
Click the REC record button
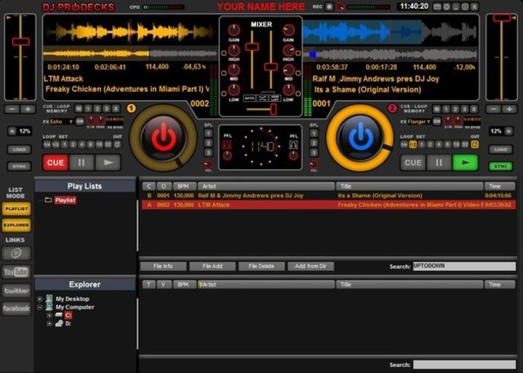click(x=329, y=7)
